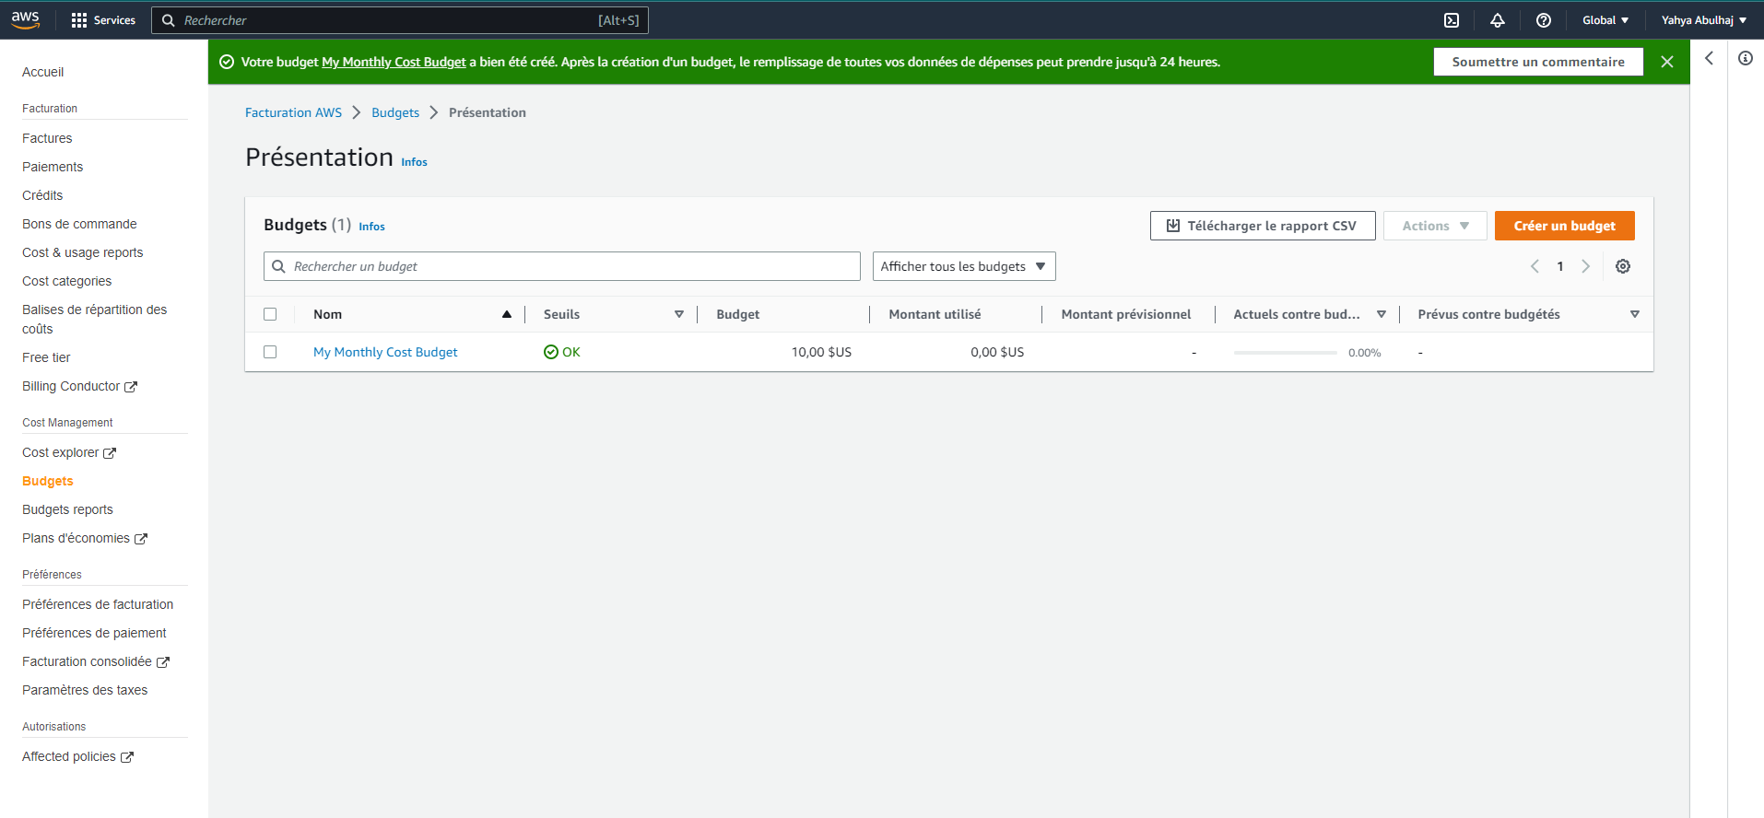This screenshot has width=1764, height=818.
Task: Open the help question mark icon
Action: click(x=1544, y=20)
